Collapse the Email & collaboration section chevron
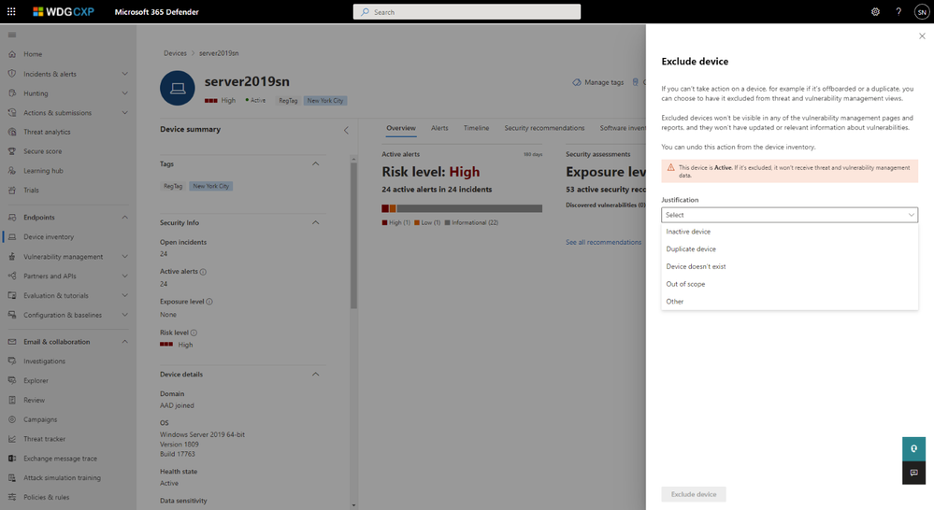The width and height of the screenshot is (934, 510). click(125, 342)
